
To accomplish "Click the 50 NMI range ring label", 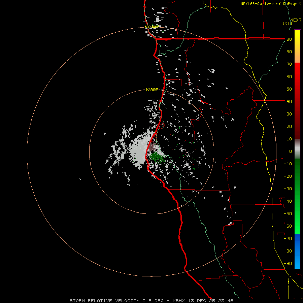I will click(x=151, y=89).
